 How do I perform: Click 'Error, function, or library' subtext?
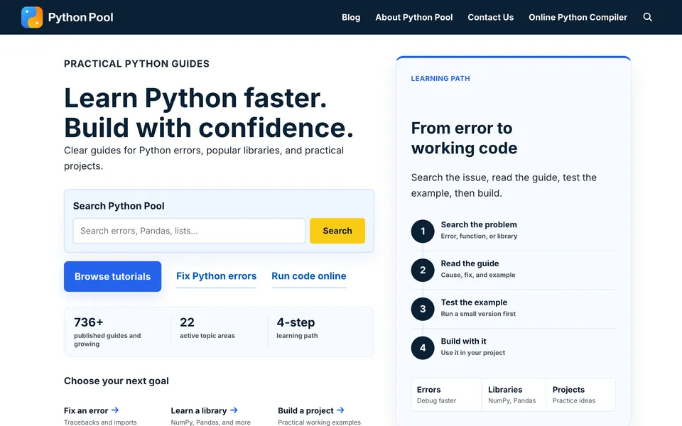click(x=479, y=236)
